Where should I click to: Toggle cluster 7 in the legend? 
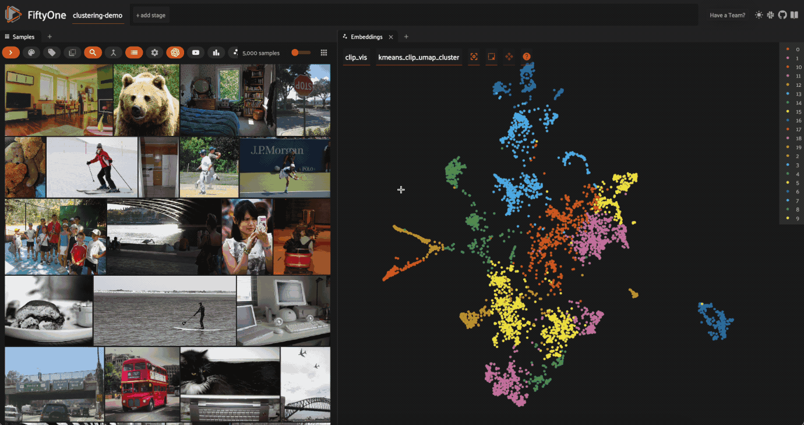click(x=793, y=200)
